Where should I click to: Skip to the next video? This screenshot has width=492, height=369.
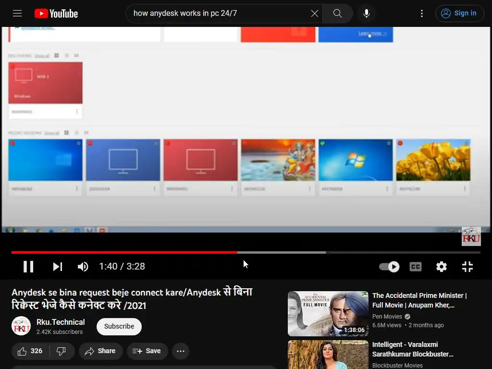(58, 267)
